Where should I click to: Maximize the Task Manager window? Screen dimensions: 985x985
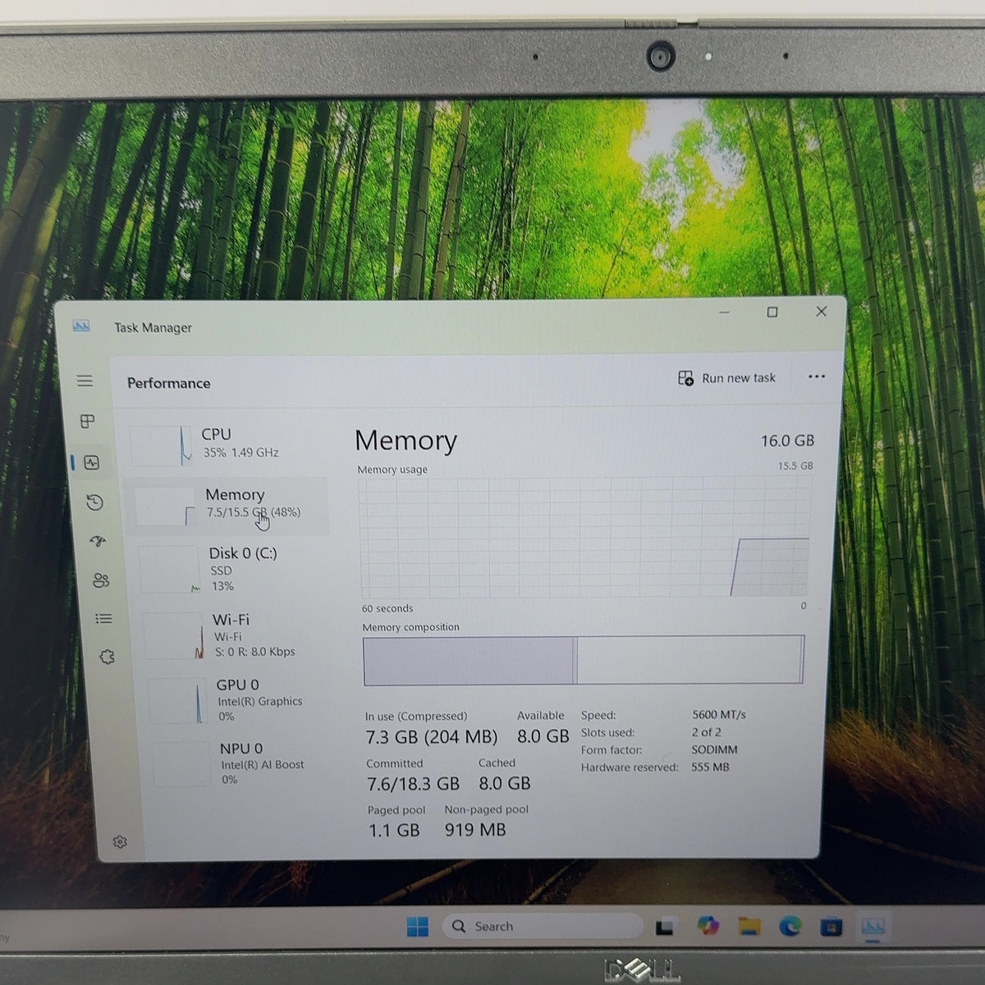772,312
